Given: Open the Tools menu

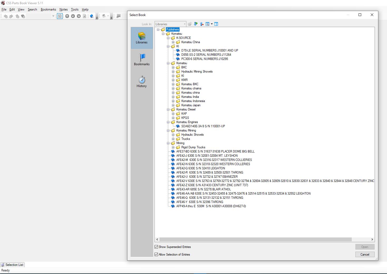Looking at the screenshot, I should coord(75,9).
